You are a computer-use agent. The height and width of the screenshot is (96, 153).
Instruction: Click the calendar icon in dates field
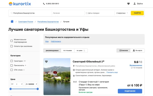[86, 13]
